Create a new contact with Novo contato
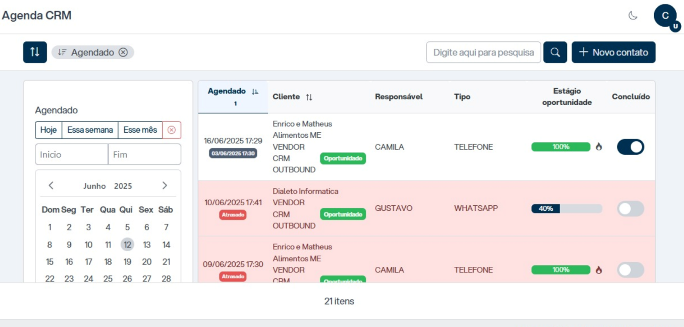Image resolution: width=684 pixels, height=327 pixels. [x=613, y=52]
